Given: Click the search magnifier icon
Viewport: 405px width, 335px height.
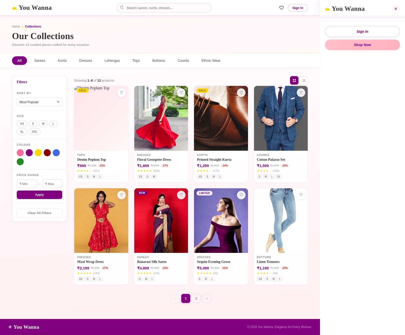Looking at the screenshot, I should [x=122, y=8].
